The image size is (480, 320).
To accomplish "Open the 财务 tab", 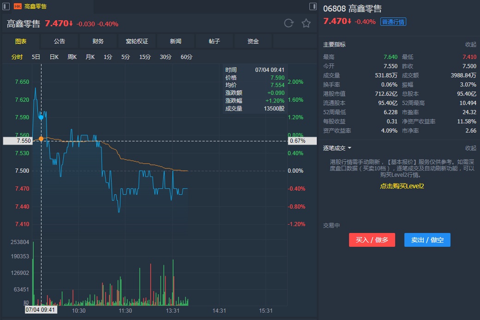I will pyautogui.click(x=98, y=41).
